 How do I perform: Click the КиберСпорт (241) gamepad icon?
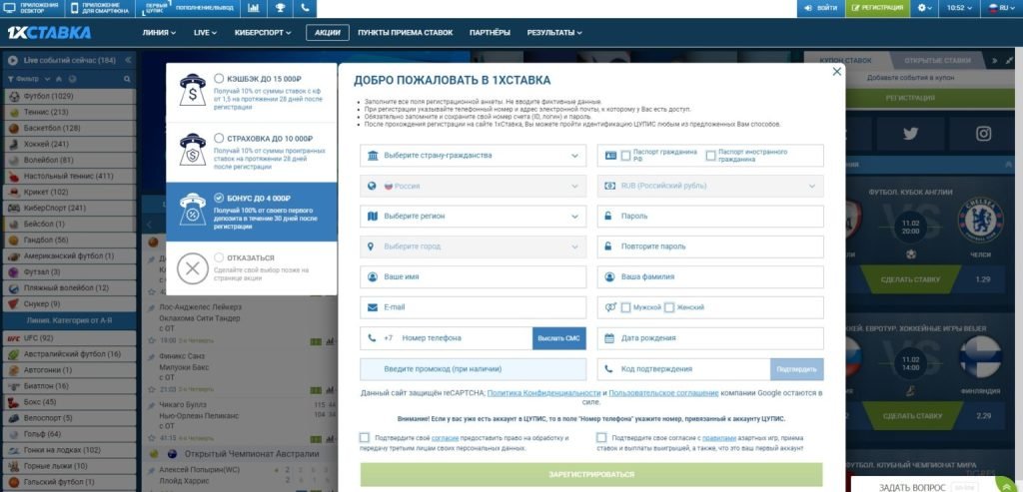(13, 208)
